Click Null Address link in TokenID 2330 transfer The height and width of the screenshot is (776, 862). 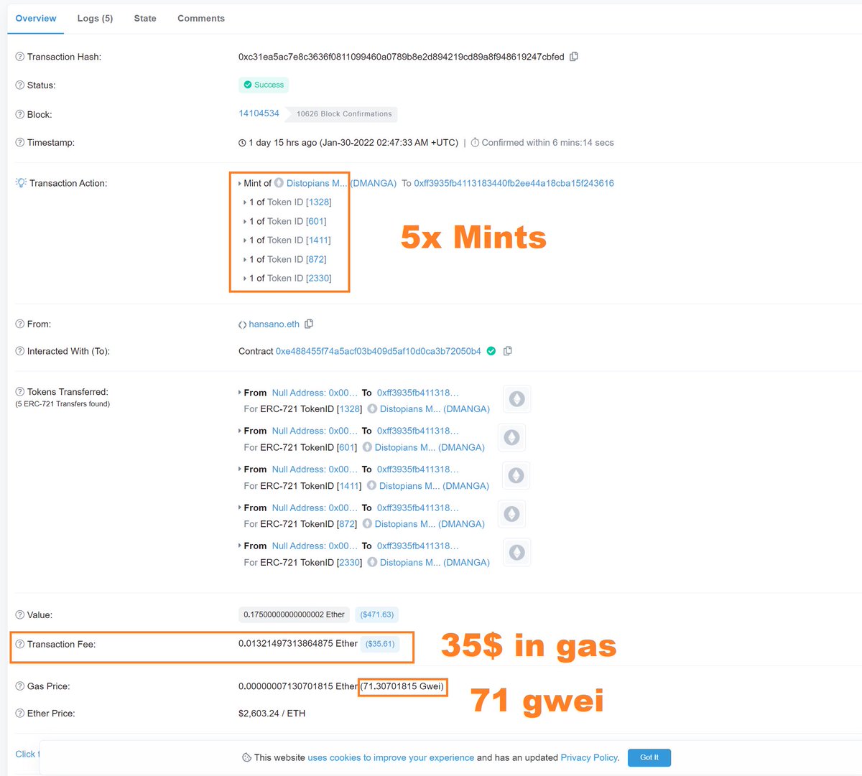click(315, 546)
